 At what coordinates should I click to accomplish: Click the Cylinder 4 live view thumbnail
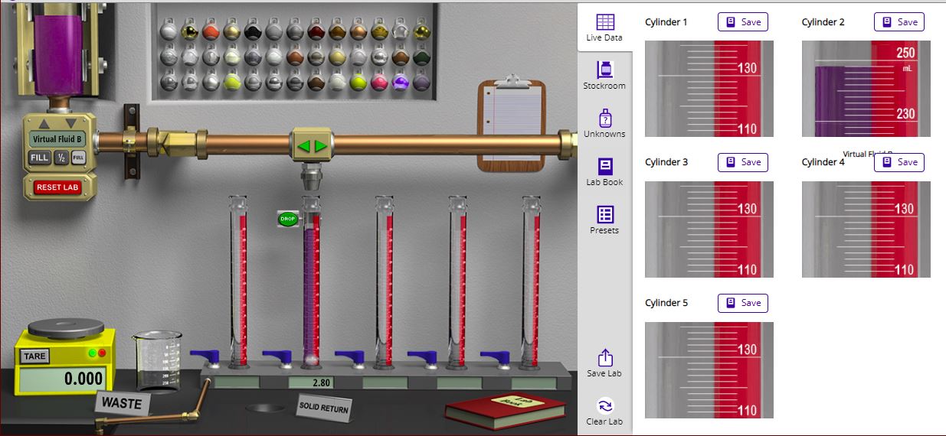click(866, 229)
